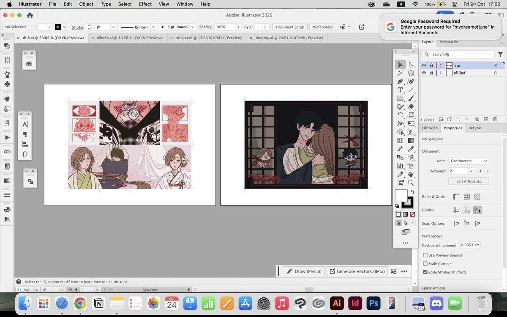Select the Gradient tool
This screenshot has width=507, height=317.
[411, 141]
